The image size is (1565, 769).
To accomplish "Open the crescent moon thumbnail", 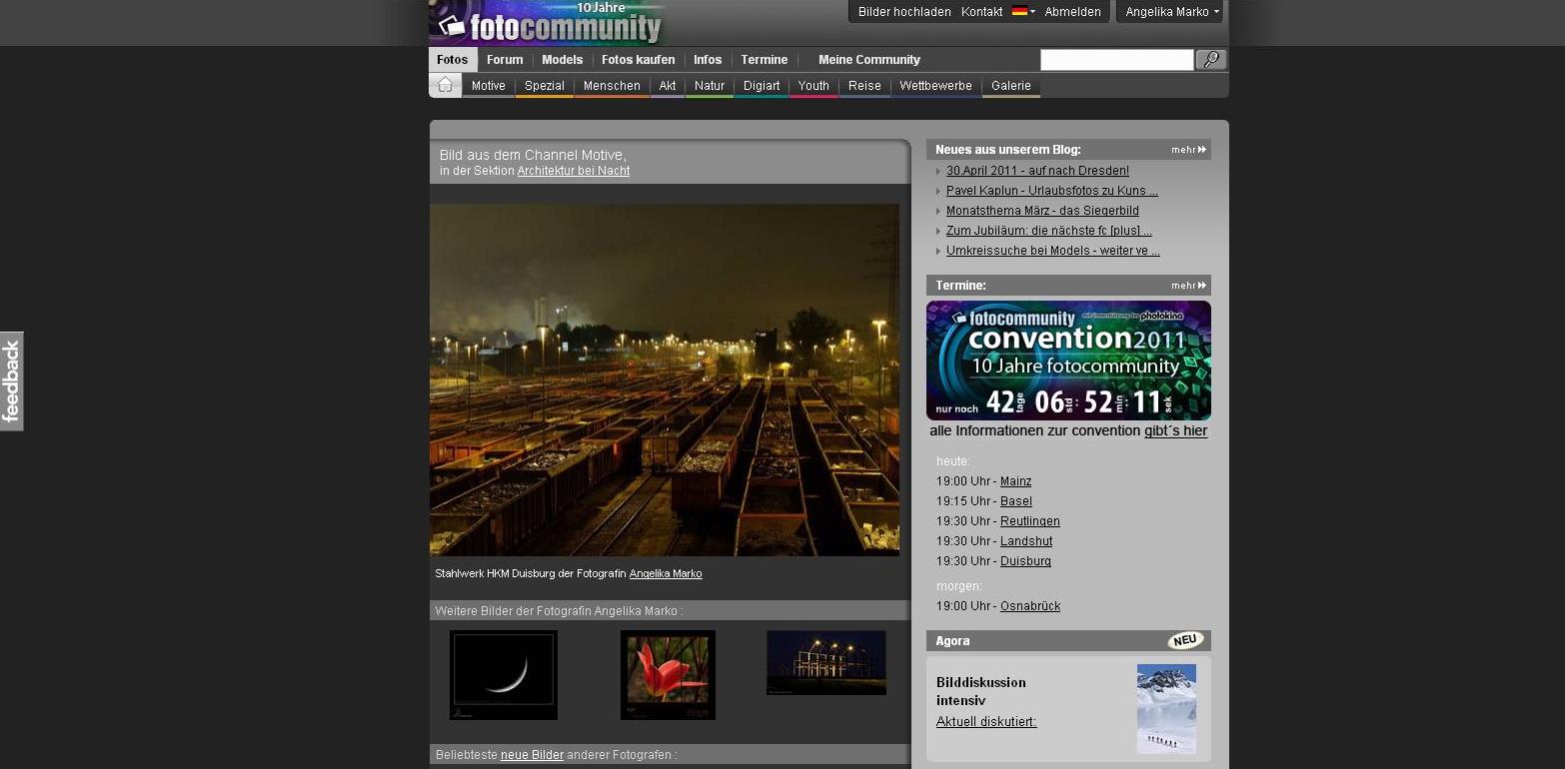I will (x=504, y=675).
